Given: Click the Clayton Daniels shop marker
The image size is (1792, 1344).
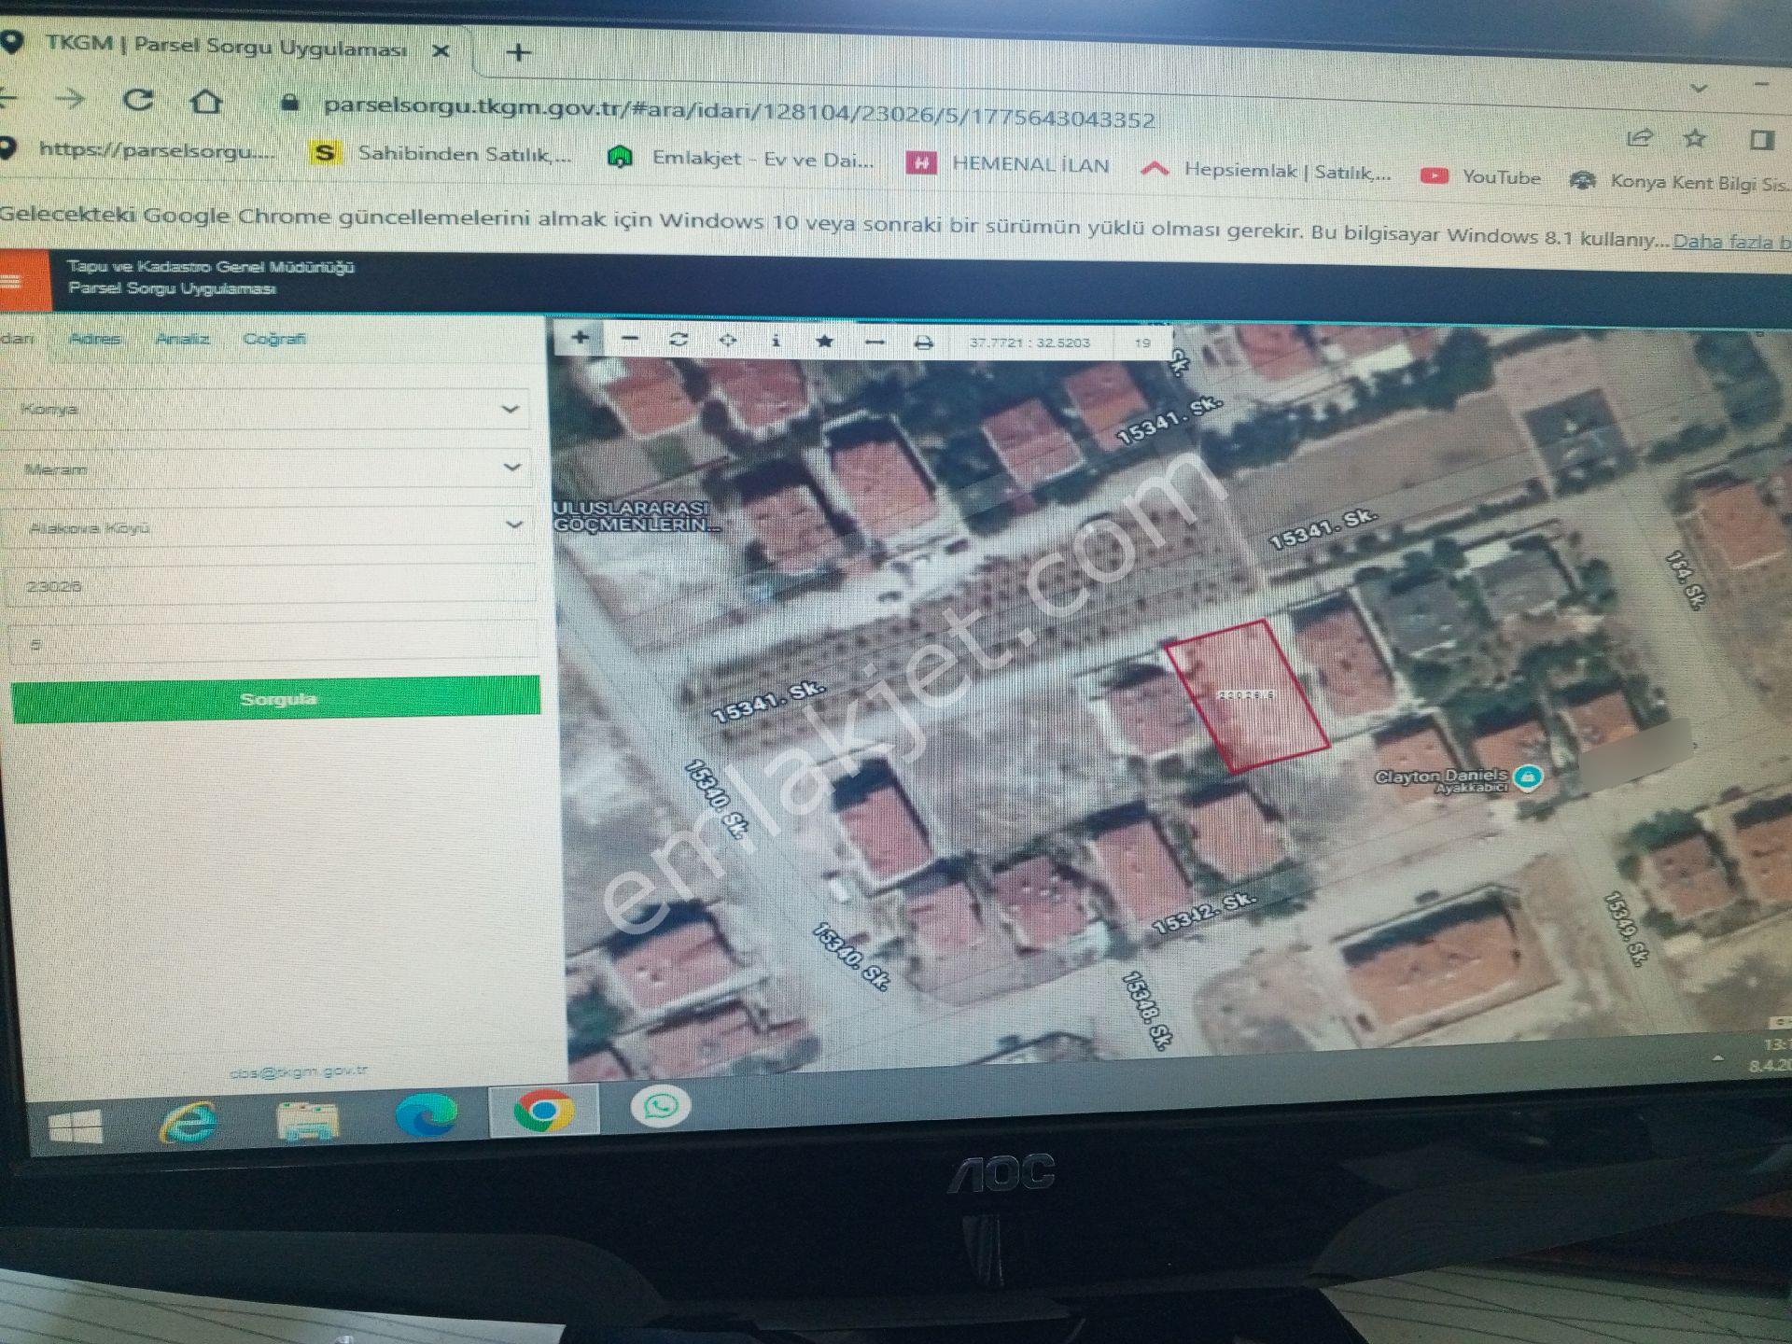Looking at the screenshot, I should pos(1527,777).
